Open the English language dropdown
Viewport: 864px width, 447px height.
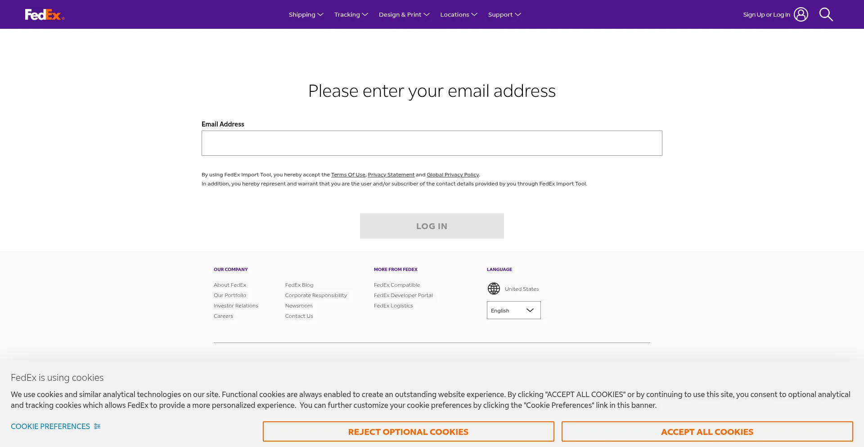tap(513, 310)
